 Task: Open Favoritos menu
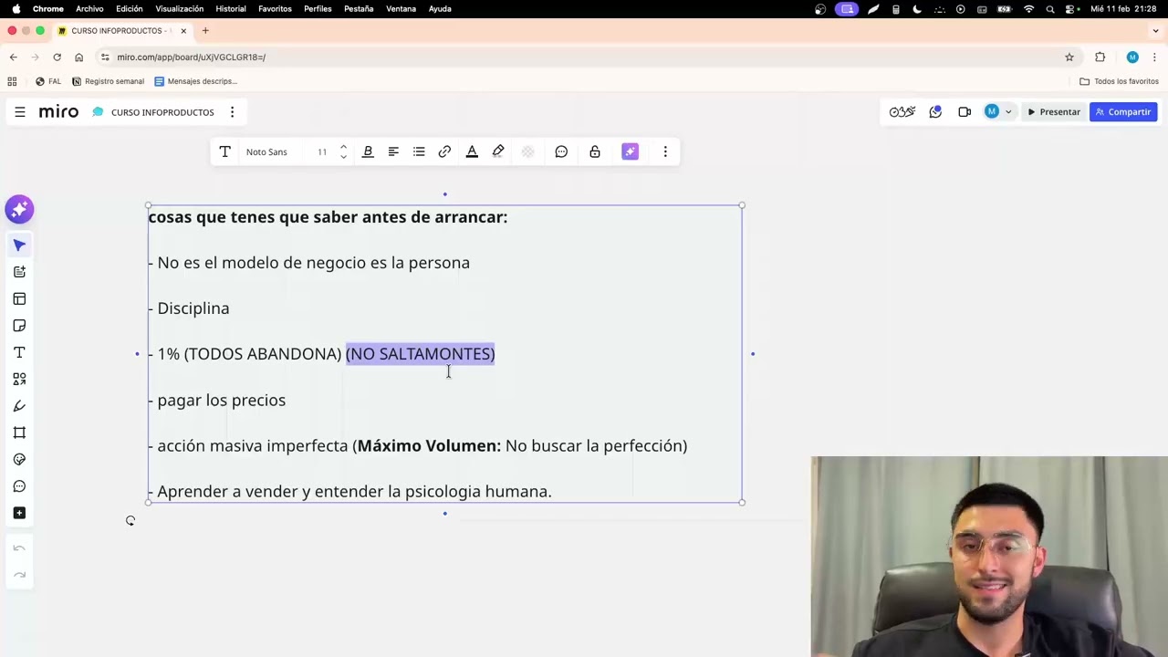[275, 8]
